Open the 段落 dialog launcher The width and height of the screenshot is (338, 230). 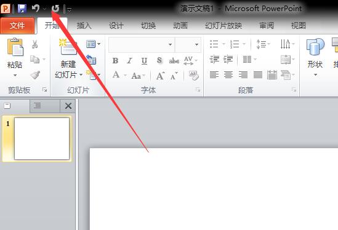(x=294, y=90)
